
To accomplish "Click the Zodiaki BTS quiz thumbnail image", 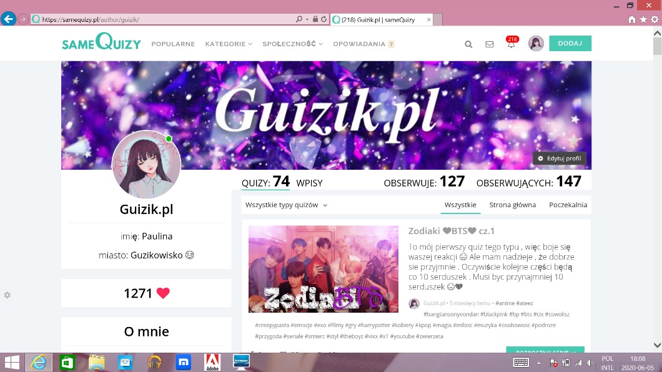I will [323, 269].
